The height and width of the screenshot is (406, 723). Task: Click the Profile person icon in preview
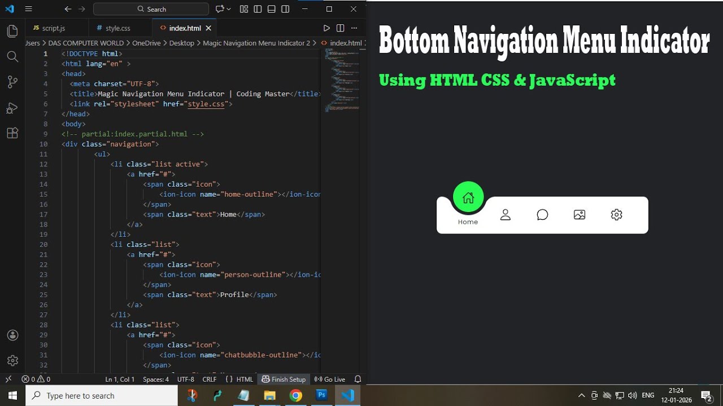tap(506, 215)
